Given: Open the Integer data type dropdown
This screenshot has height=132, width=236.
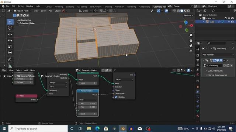Looking at the screenshot, I should (58, 82).
